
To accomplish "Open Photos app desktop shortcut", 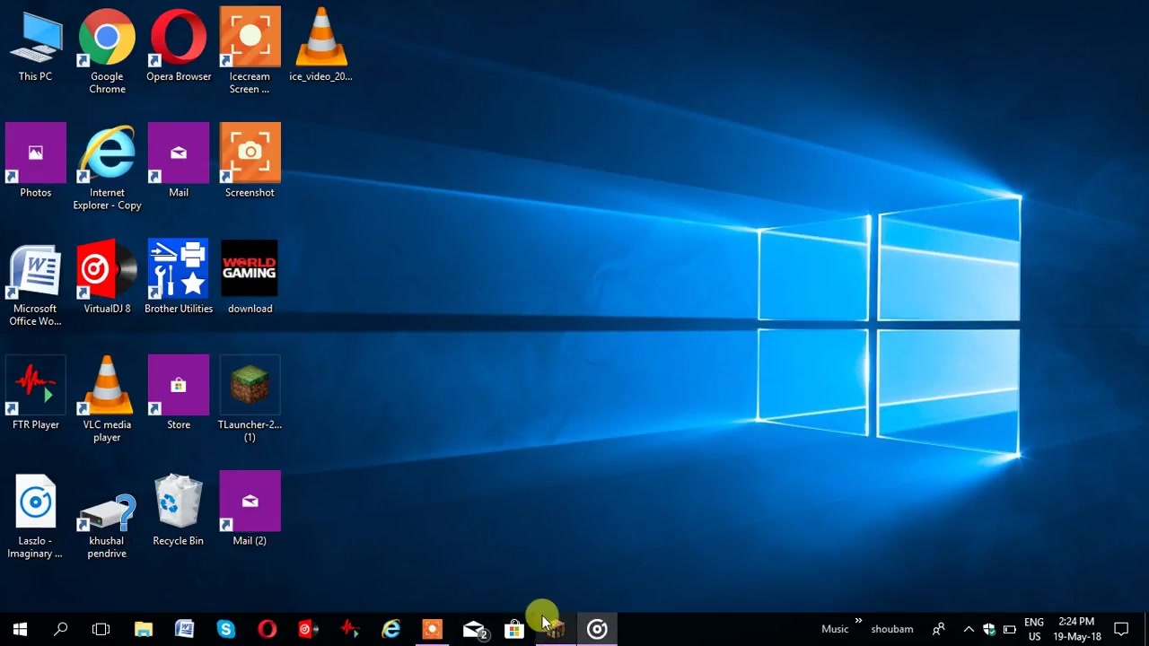I will point(36,161).
